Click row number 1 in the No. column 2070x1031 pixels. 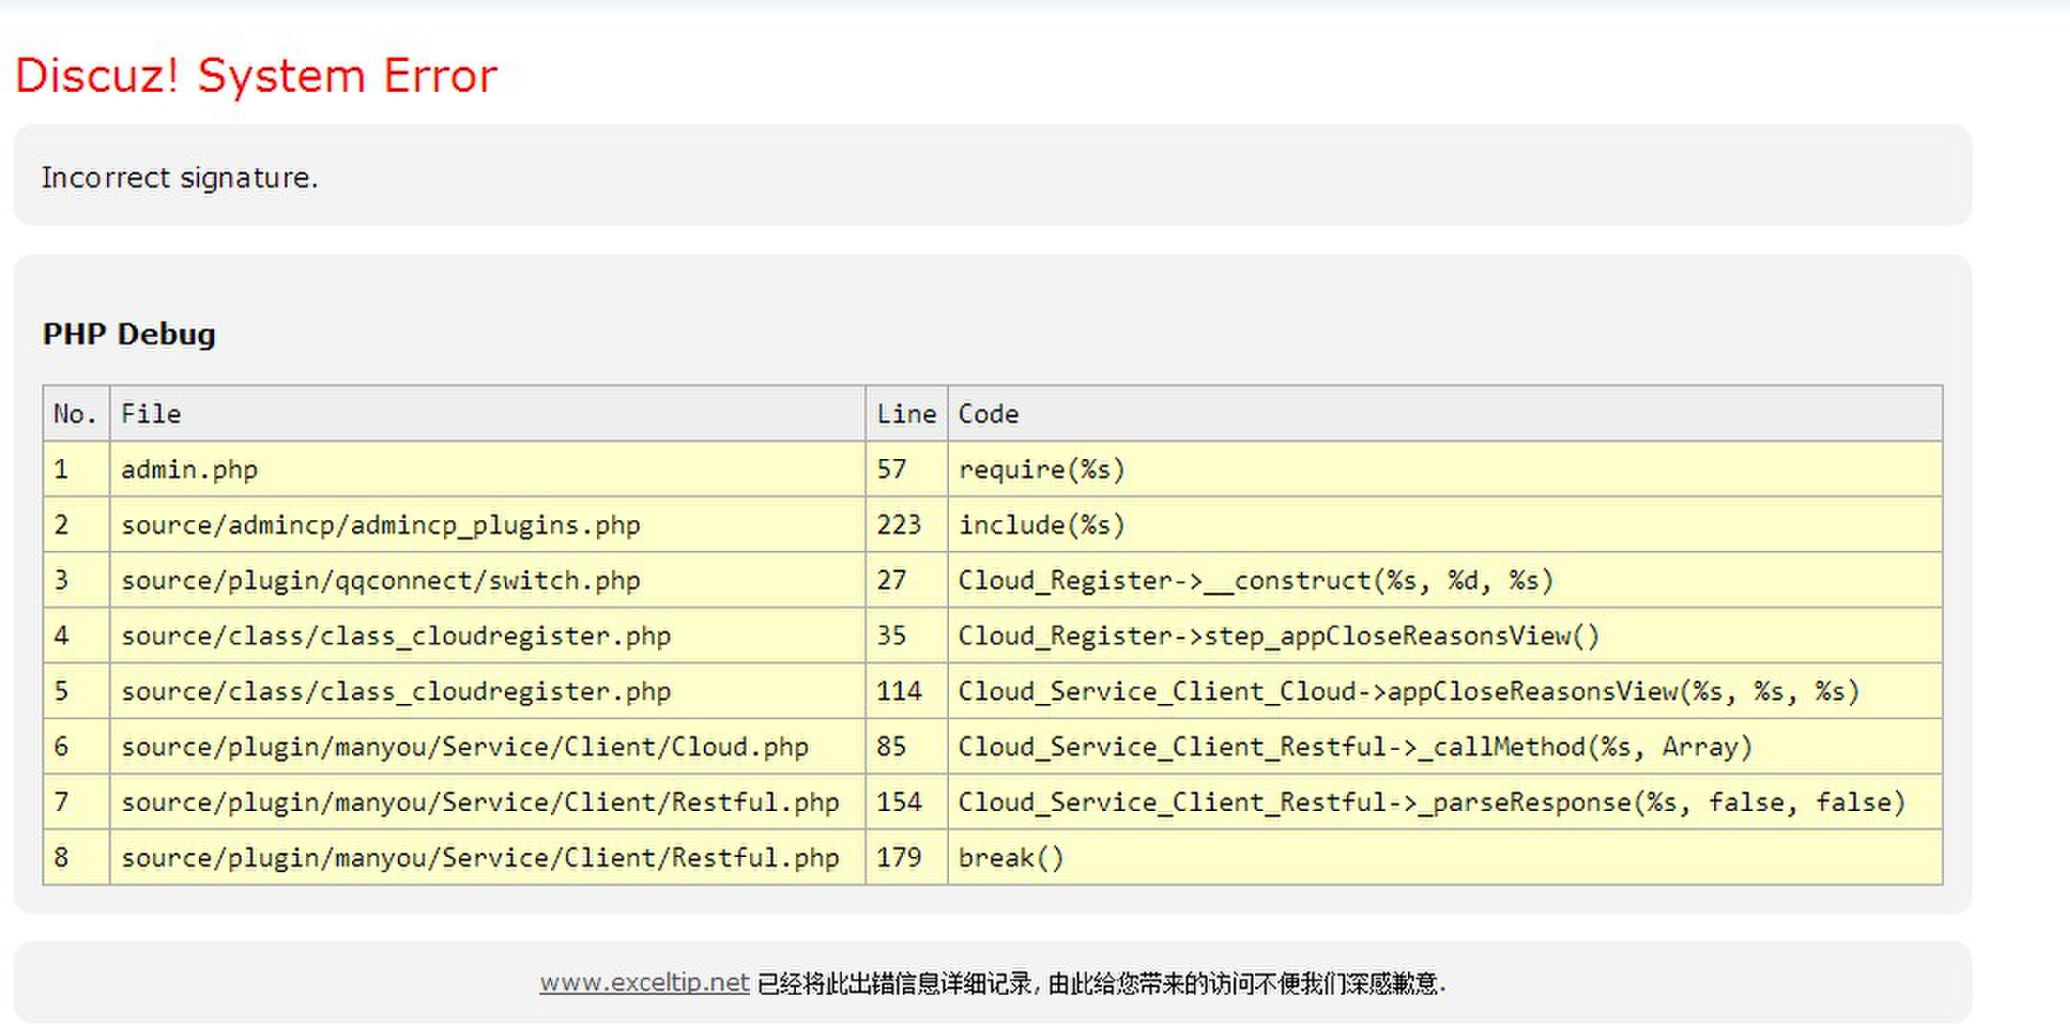click(x=77, y=469)
